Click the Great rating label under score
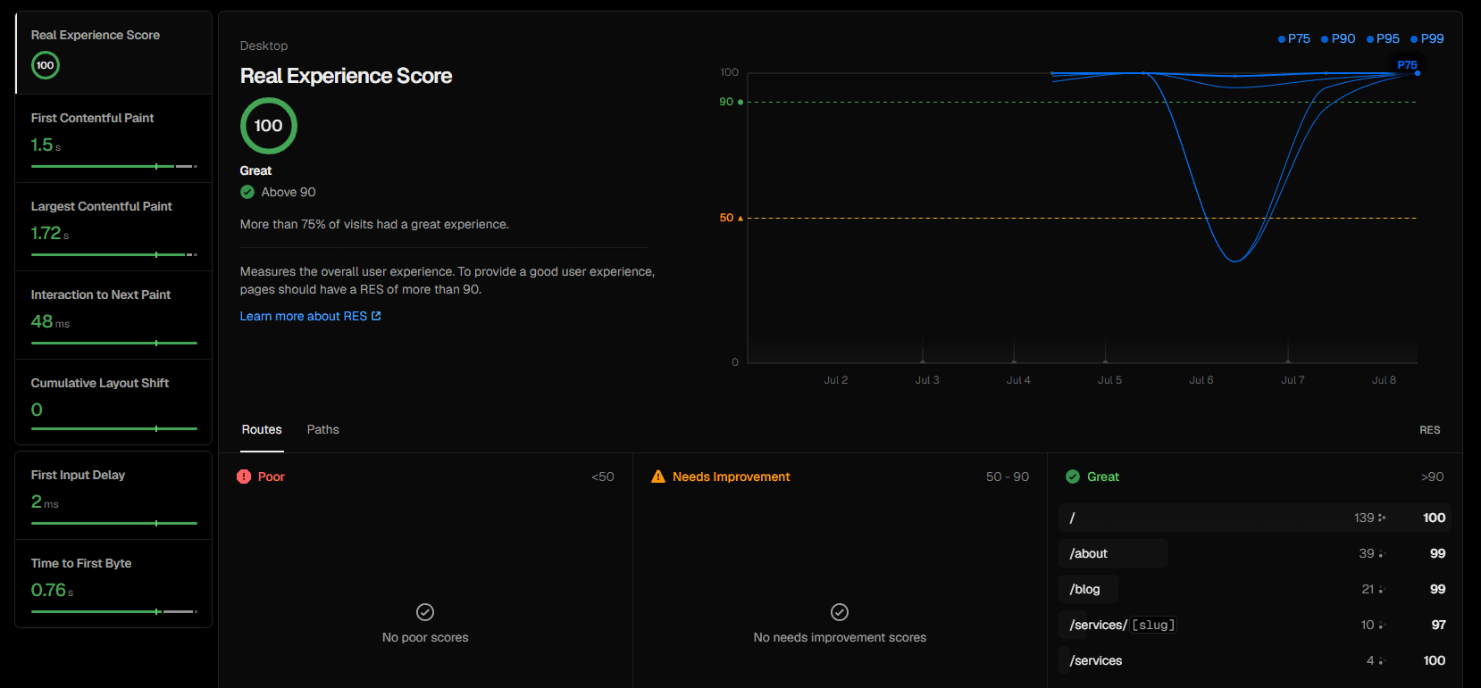The image size is (1481, 688). [x=255, y=170]
